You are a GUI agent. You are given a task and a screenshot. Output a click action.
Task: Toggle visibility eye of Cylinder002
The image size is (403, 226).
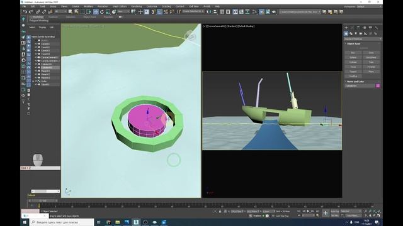coord(37,67)
